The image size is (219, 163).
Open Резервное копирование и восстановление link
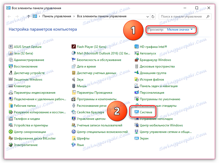click(40, 112)
